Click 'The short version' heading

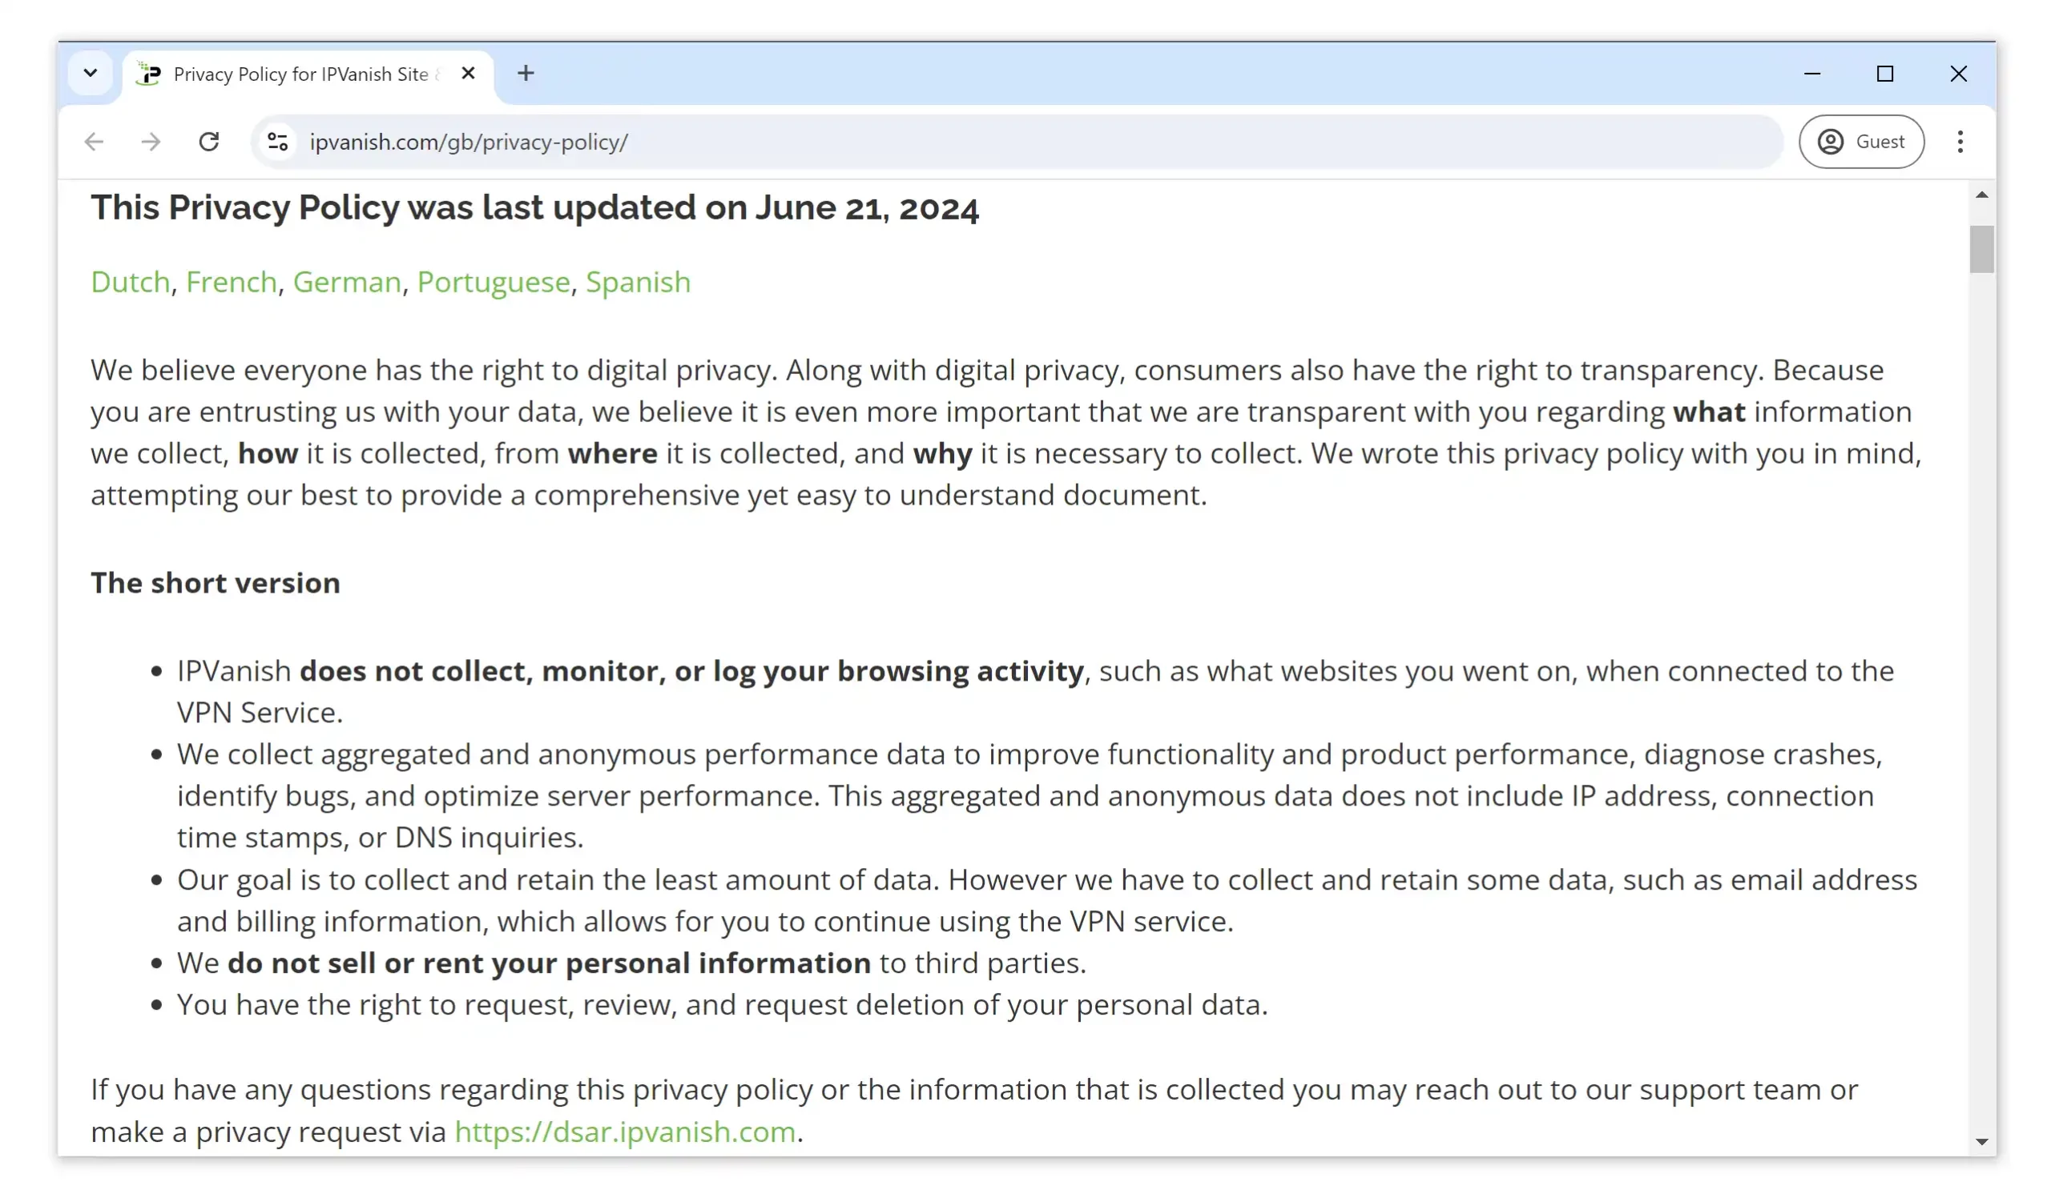point(215,583)
